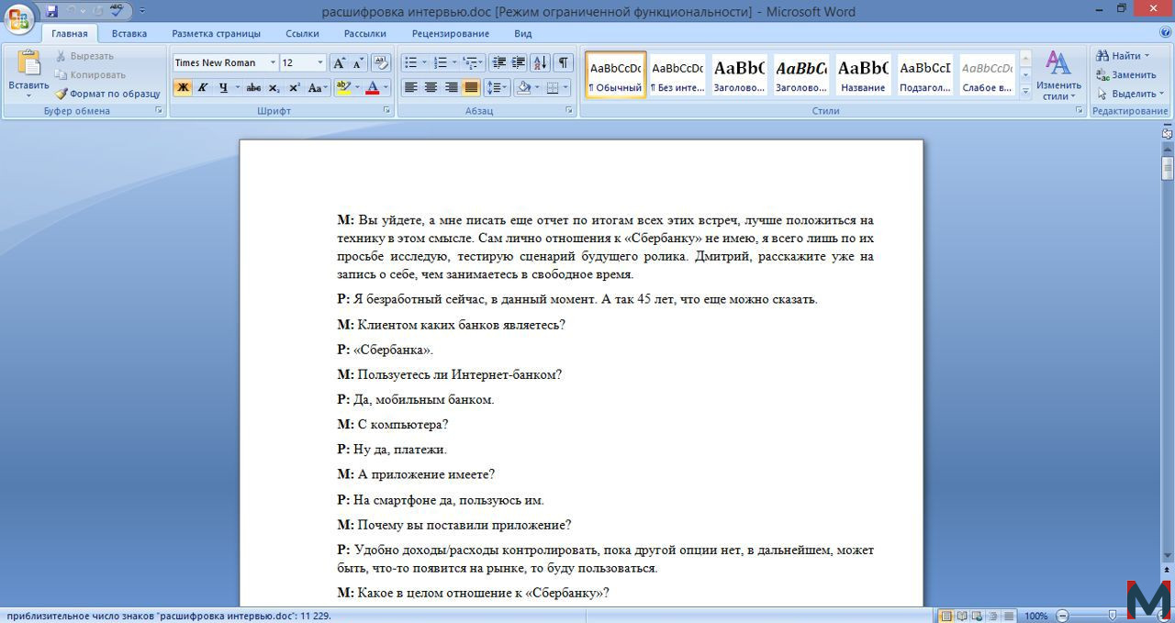Run spelling check from Quick Access toolbar
This screenshot has width=1175, height=623.
click(x=117, y=11)
